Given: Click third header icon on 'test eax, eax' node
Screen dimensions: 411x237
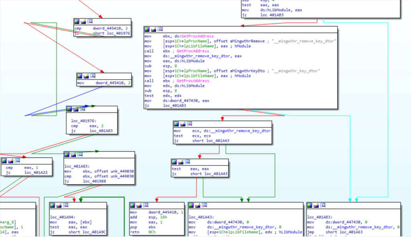Looking at the screenshot, I should click(x=187, y=162).
